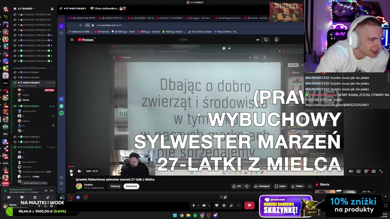Open WhatsApp in Opera sidebar
Viewport: 390px width, 219px height.
click(61, 106)
